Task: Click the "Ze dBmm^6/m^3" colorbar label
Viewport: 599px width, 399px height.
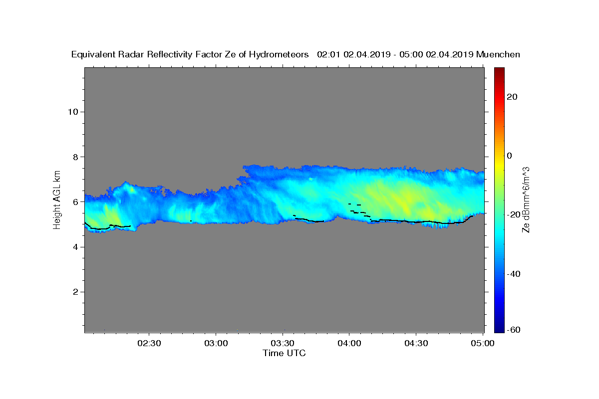Action: (526, 199)
